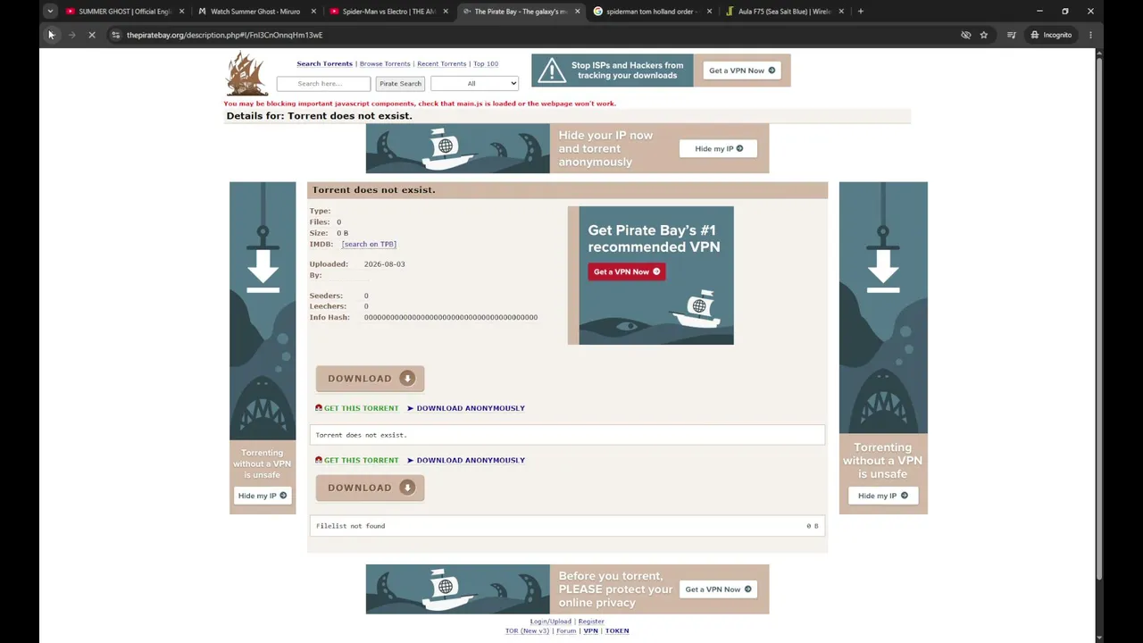Click the 'Filelist not found' text
Image resolution: width=1143 pixels, height=643 pixels.
point(350,526)
